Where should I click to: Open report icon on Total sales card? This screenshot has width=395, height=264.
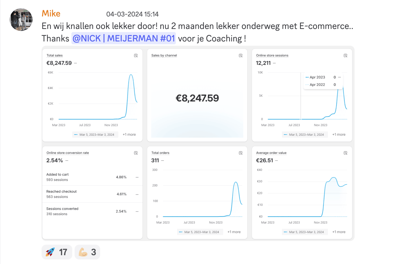tap(136, 56)
